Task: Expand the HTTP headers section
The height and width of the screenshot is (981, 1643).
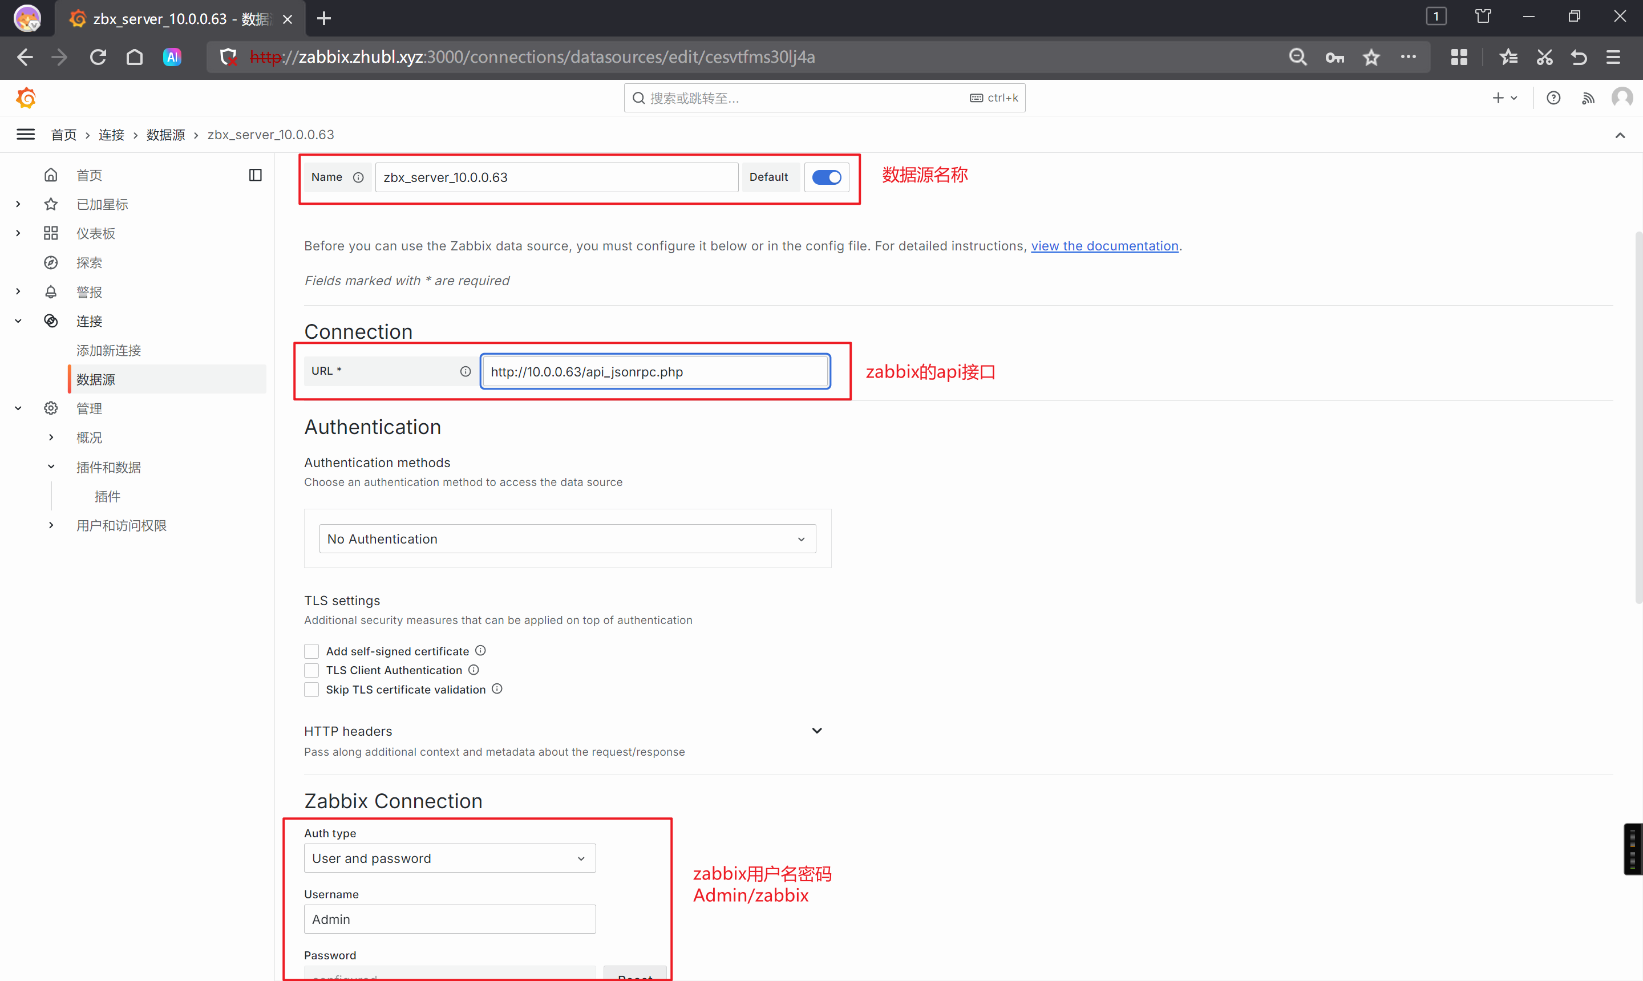Action: (x=817, y=731)
